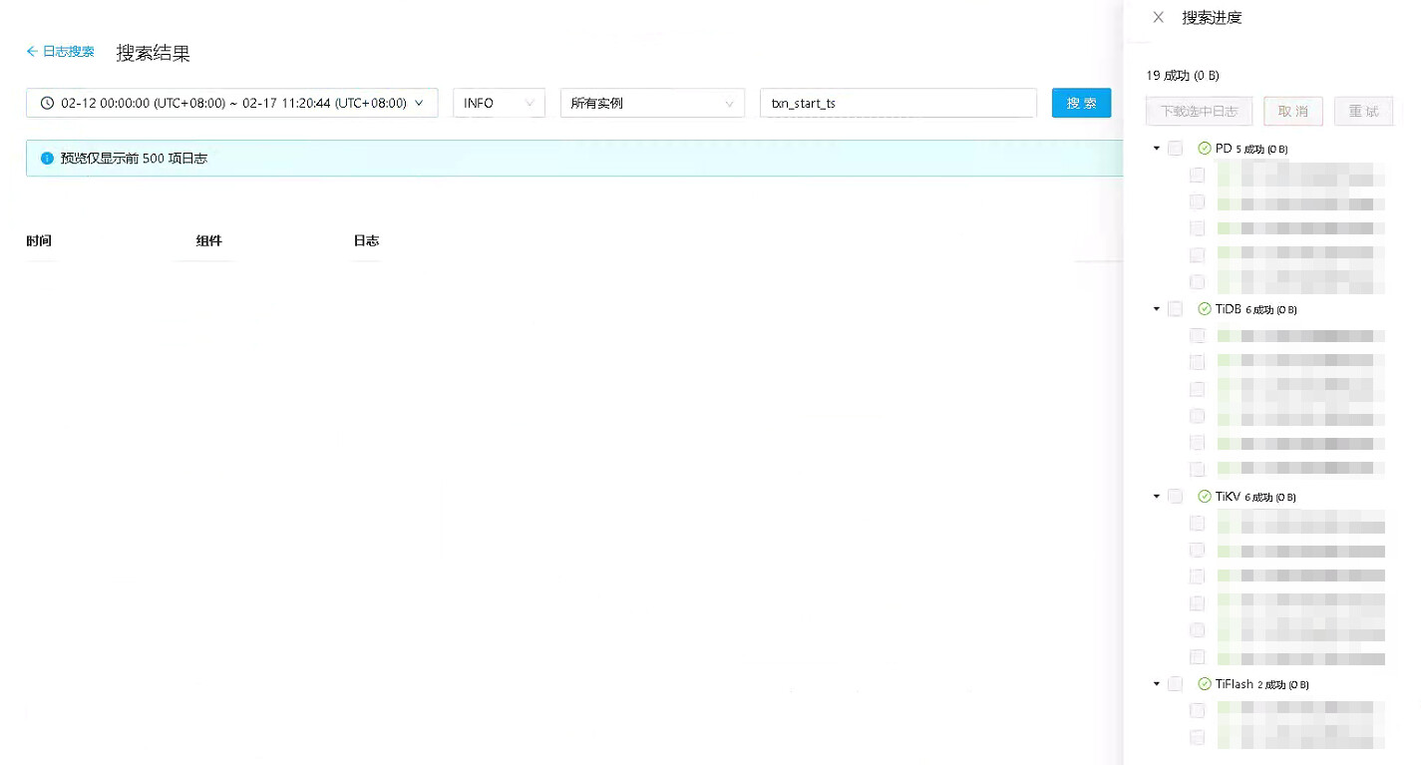Click the 搜索进度 panel title

coord(1212,17)
